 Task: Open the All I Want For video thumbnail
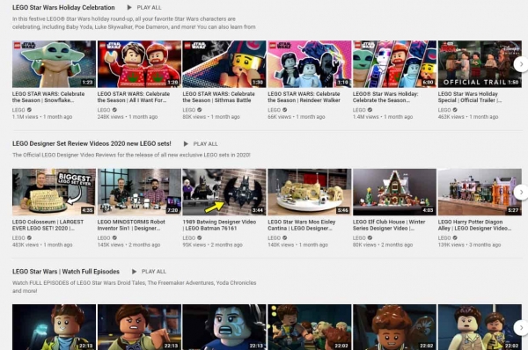139,64
